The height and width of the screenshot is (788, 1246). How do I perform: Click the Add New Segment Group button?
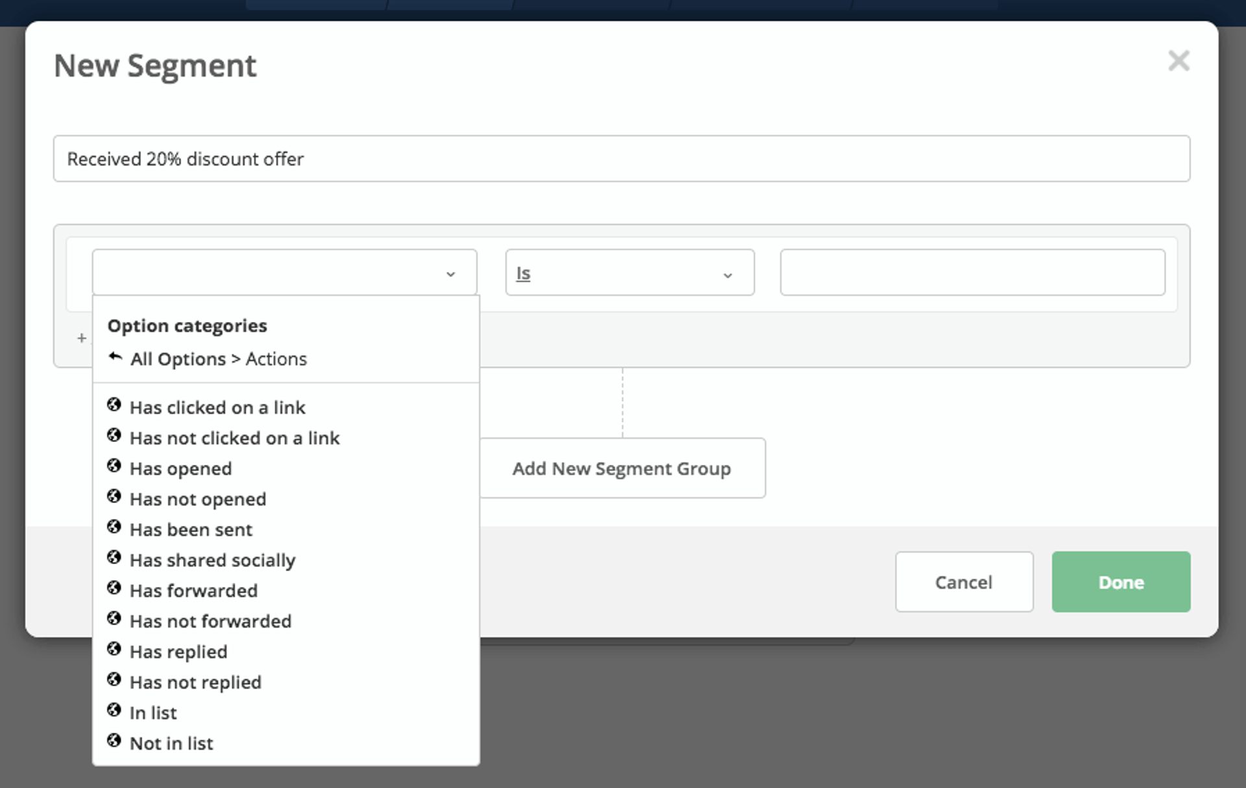(621, 468)
